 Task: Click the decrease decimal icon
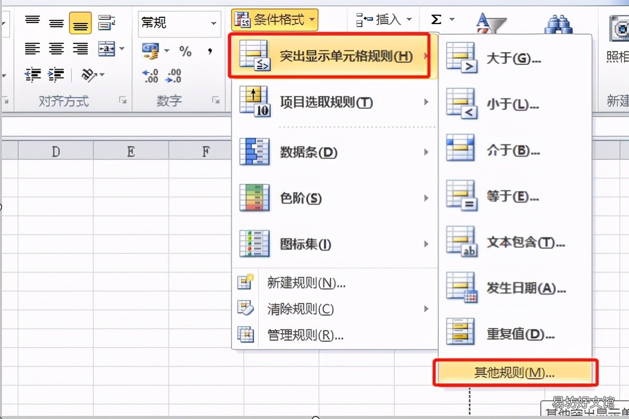(x=173, y=76)
